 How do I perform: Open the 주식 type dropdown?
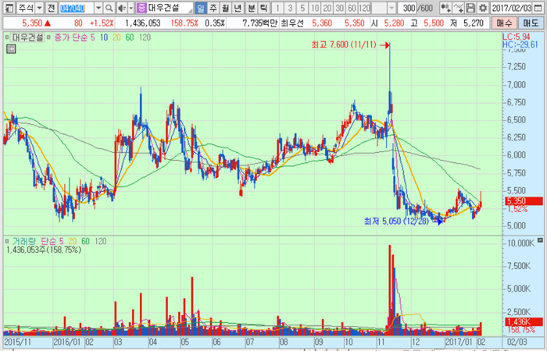click(x=38, y=8)
